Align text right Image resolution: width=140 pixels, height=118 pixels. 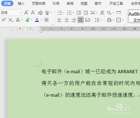click(74, 20)
